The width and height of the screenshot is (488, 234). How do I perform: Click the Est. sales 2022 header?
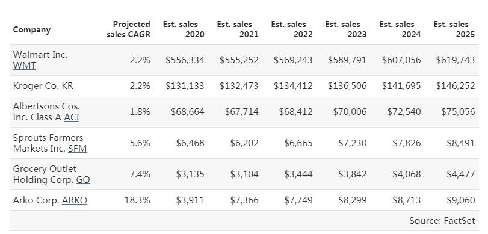point(292,29)
